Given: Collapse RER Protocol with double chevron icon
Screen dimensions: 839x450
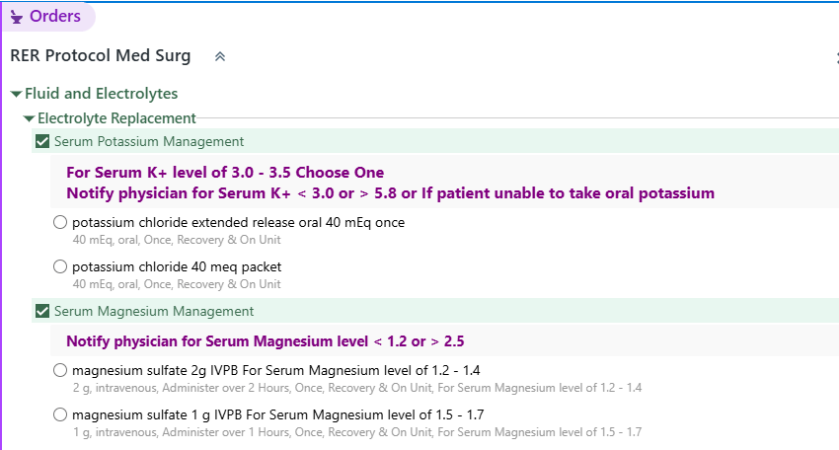Looking at the screenshot, I should click(x=220, y=56).
